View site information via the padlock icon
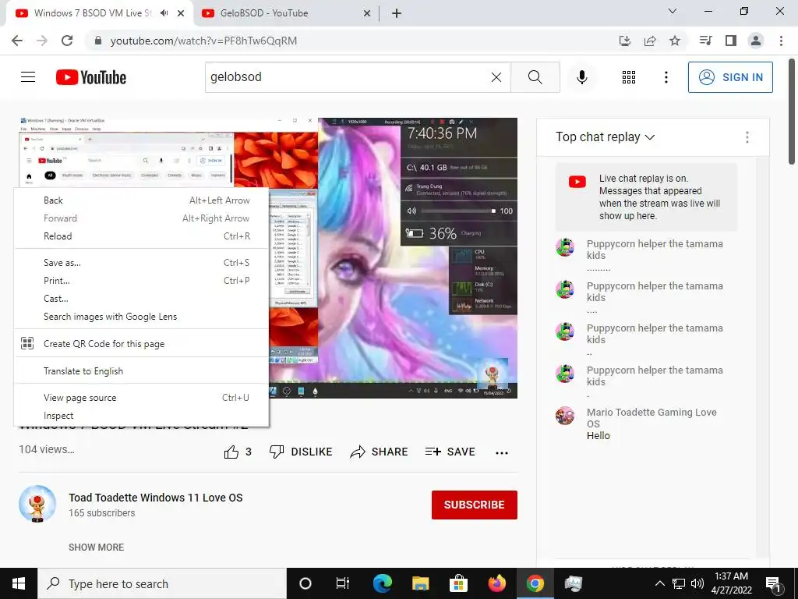Viewport: 798px width, 599px height. click(x=98, y=41)
